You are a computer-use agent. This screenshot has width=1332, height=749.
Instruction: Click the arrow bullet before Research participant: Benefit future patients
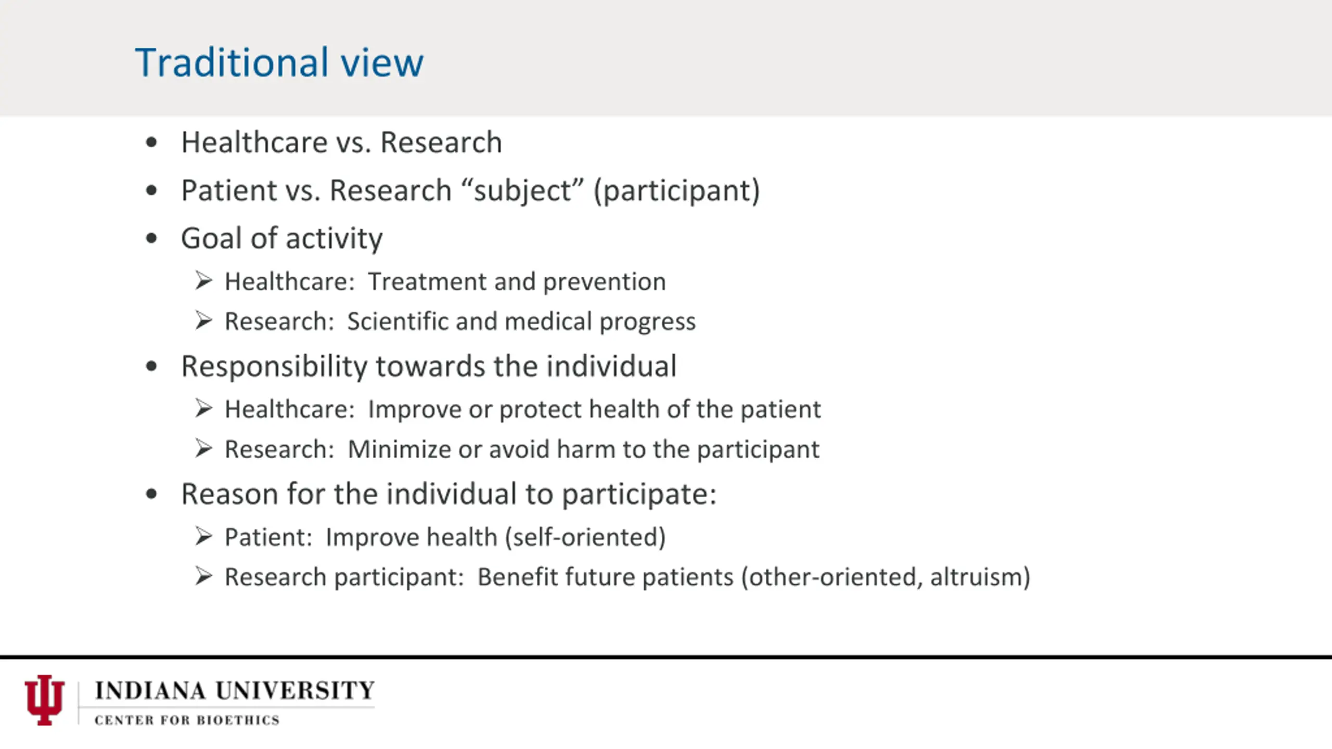tap(203, 576)
